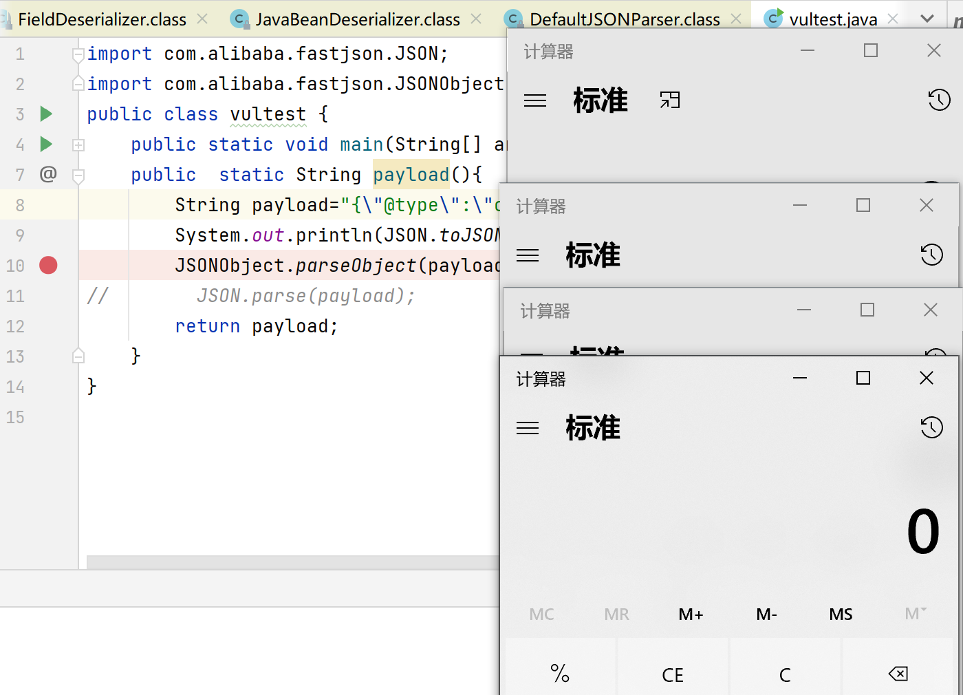The image size is (963, 695).
Task: Maximize the back topmost calculator window
Action: tap(871, 50)
